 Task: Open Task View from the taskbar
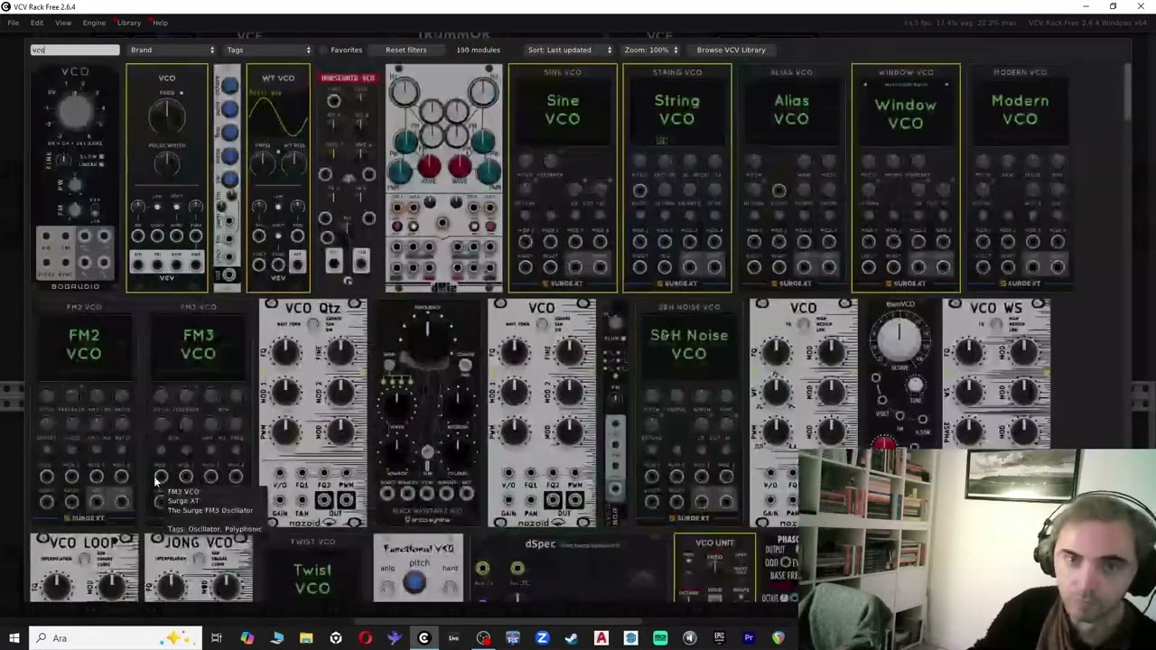(217, 638)
